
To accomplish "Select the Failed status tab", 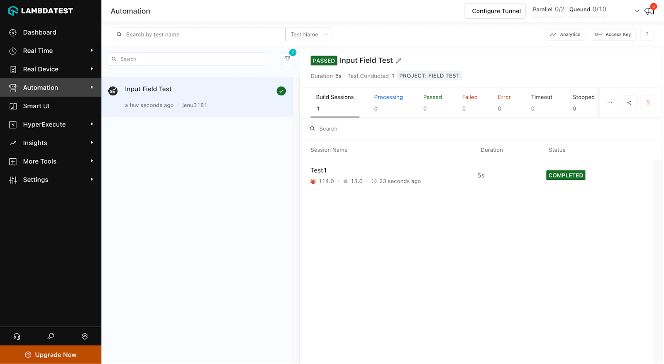I will pos(470,103).
